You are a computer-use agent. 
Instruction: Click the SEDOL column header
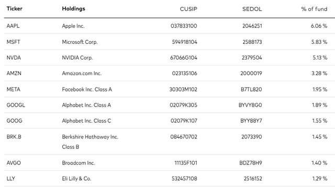pos(252,9)
